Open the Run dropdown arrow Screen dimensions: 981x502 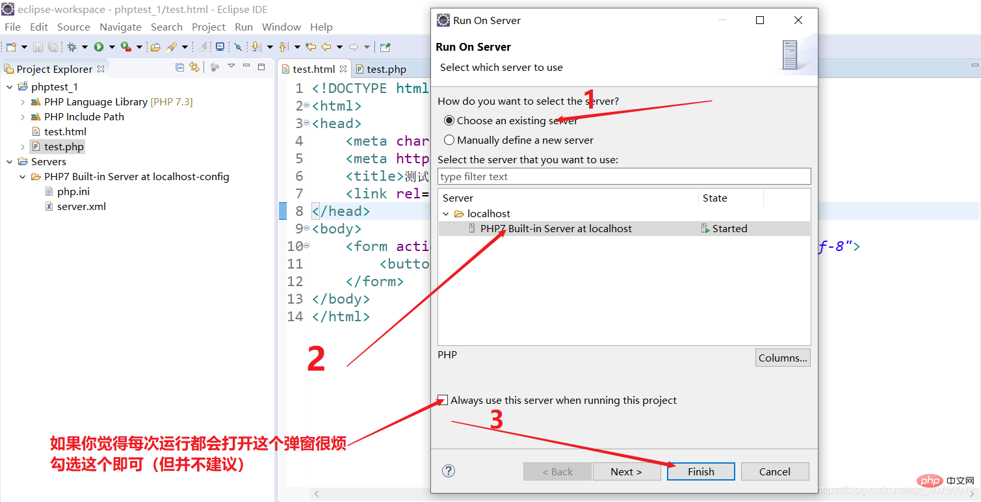112,47
